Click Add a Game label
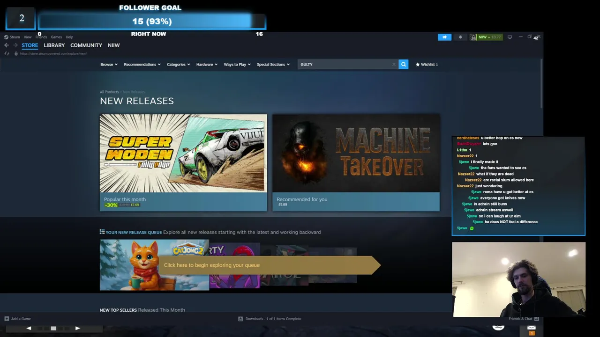Viewport: 600px width, 337px height. point(21,319)
